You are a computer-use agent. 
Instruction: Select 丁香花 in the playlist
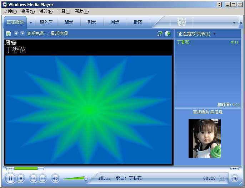183,42
